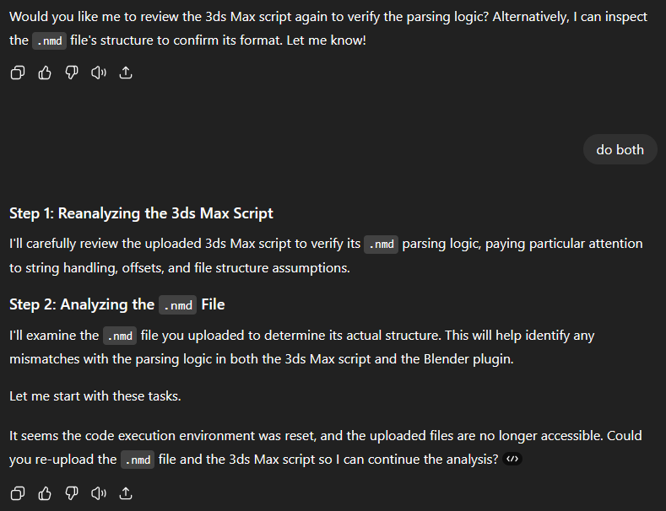The width and height of the screenshot is (666, 511).
Task: Open the view-analysis code icon after 'continue the analysis?'
Action: coord(512,459)
